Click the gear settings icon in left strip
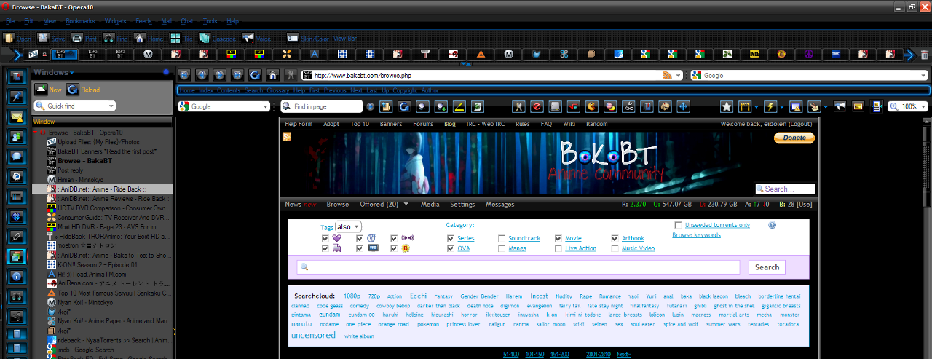This screenshot has height=359, width=932. (16, 176)
